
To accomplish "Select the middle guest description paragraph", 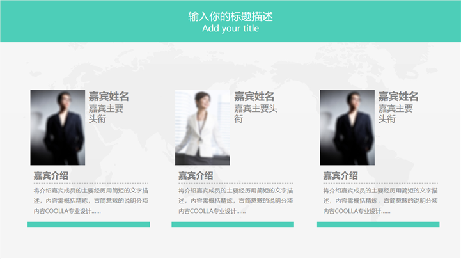I will click(x=236, y=201).
